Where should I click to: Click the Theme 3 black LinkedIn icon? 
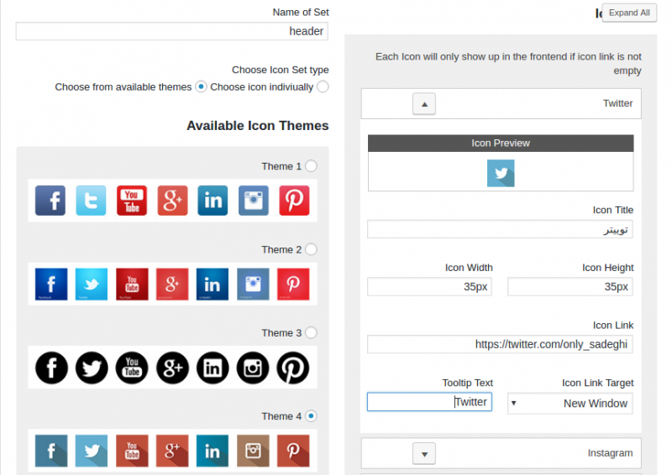(x=213, y=368)
